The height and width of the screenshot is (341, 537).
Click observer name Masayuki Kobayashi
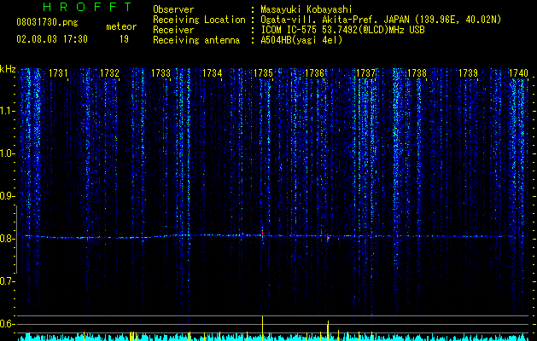(x=306, y=9)
